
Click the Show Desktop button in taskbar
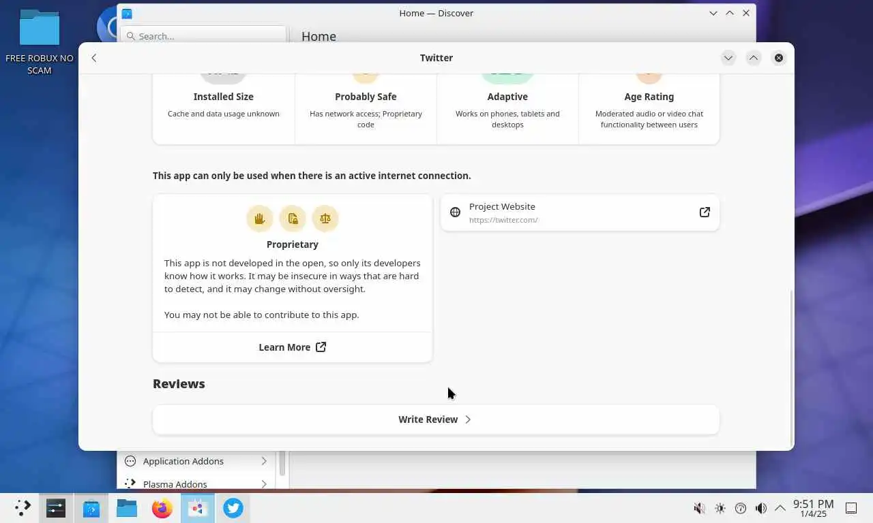click(851, 508)
